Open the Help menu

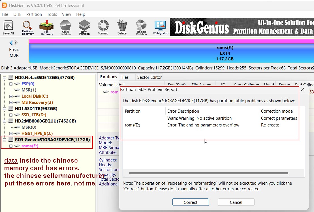point(80,14)
